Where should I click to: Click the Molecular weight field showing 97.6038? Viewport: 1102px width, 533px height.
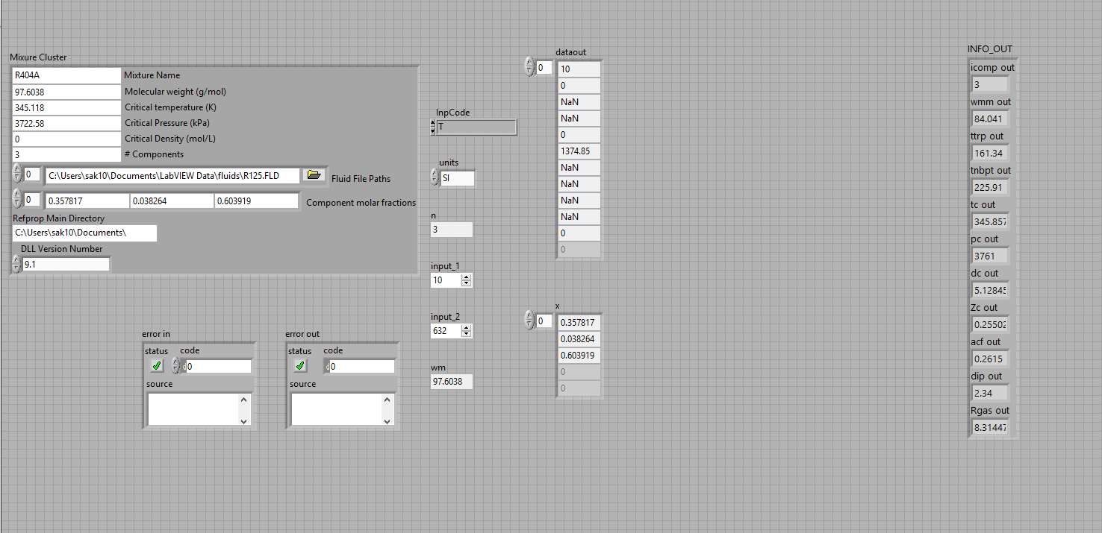pyautogui.click(x=66, y=91)
